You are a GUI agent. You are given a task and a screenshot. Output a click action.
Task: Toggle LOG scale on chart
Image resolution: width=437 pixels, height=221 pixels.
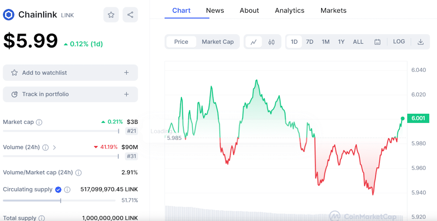pos(399,42)
